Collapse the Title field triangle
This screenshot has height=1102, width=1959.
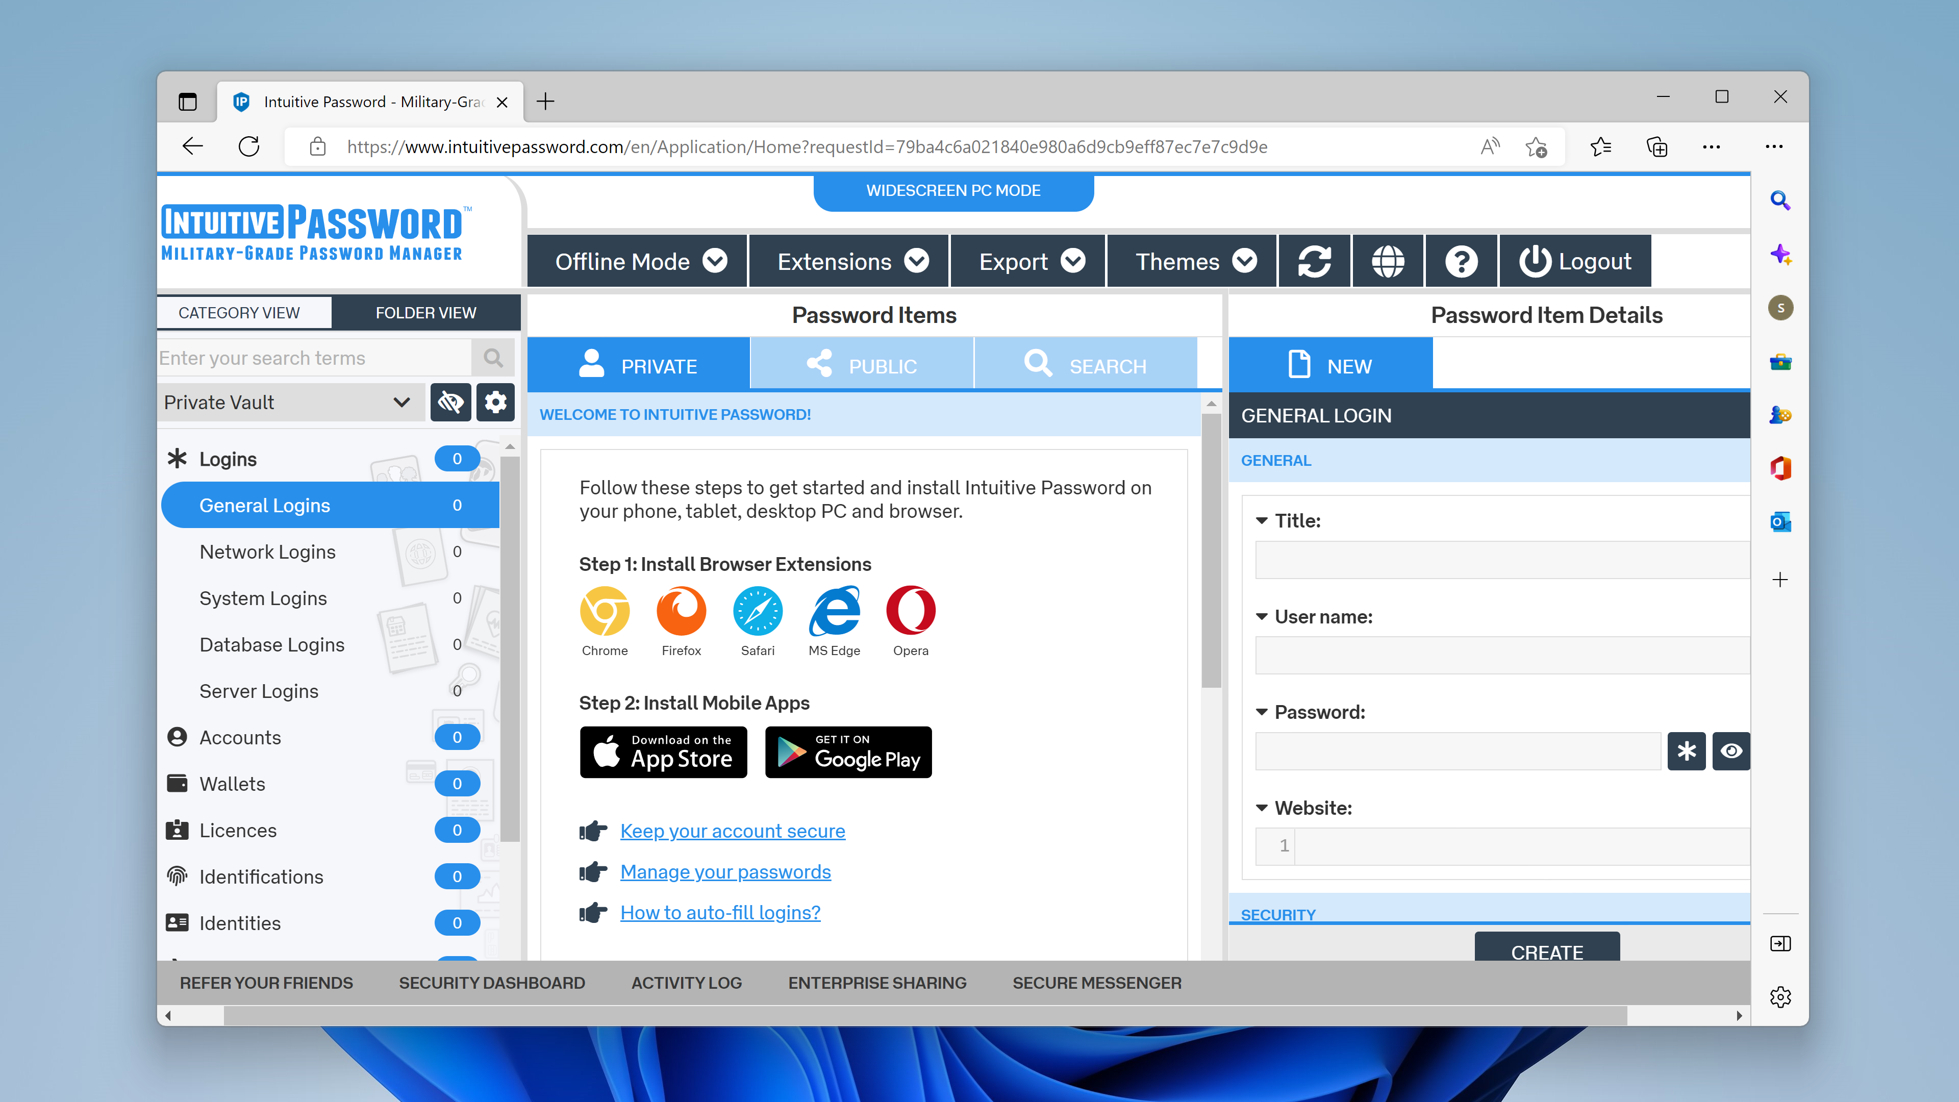coord(1262,521)
